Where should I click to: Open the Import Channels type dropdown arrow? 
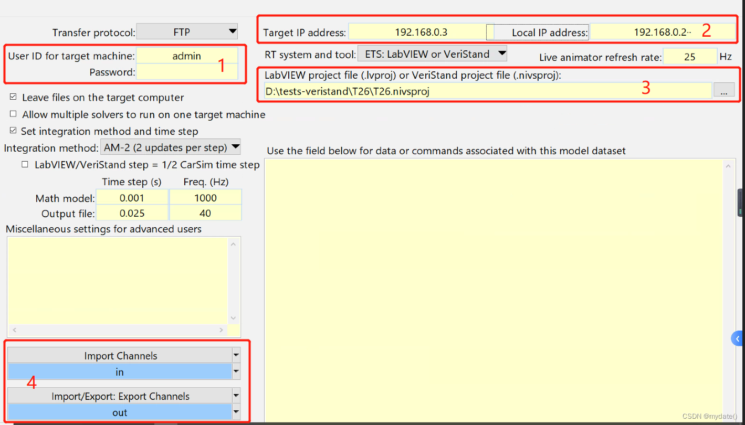pos(236,355)
